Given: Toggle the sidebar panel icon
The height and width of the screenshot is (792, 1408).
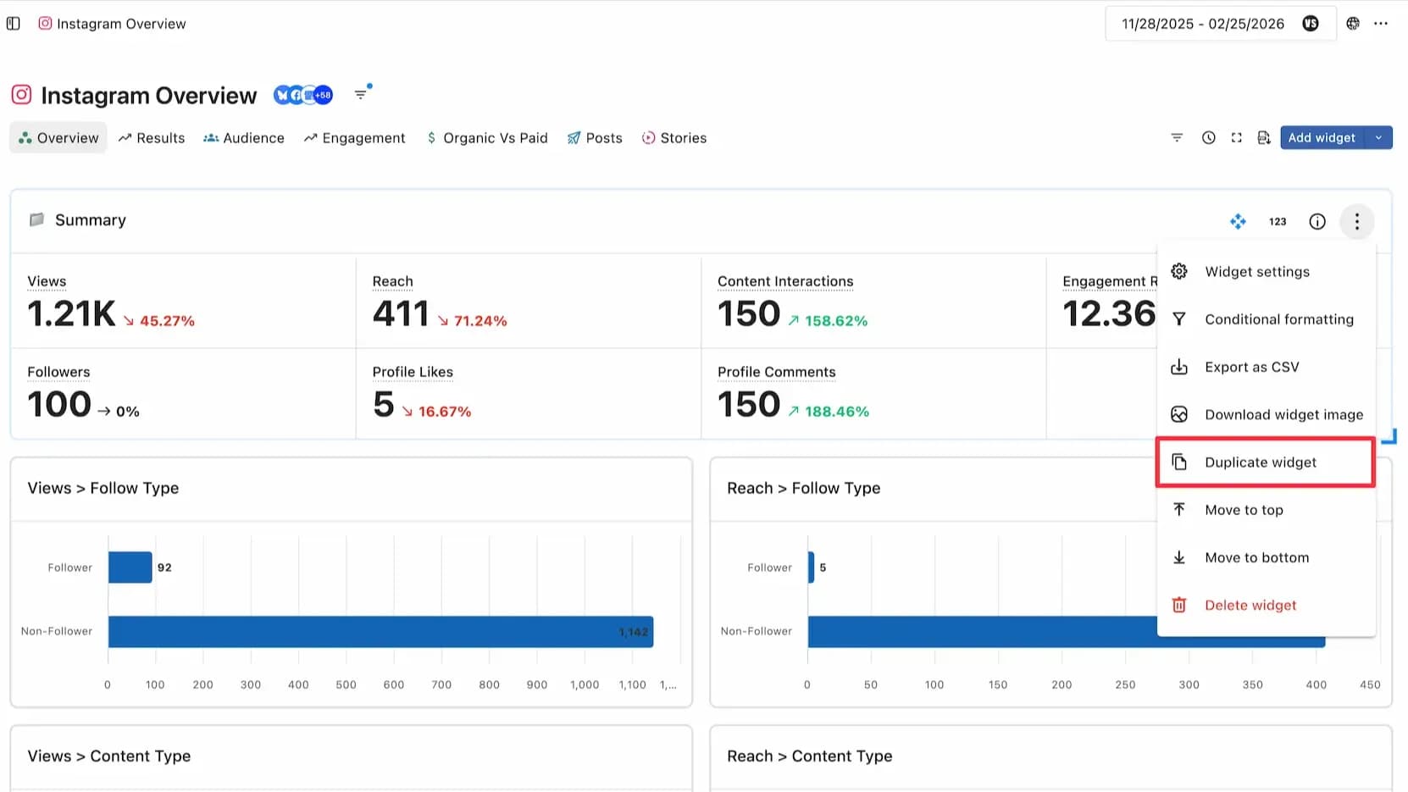Looking at the screenshot, I should click(14, 24).
